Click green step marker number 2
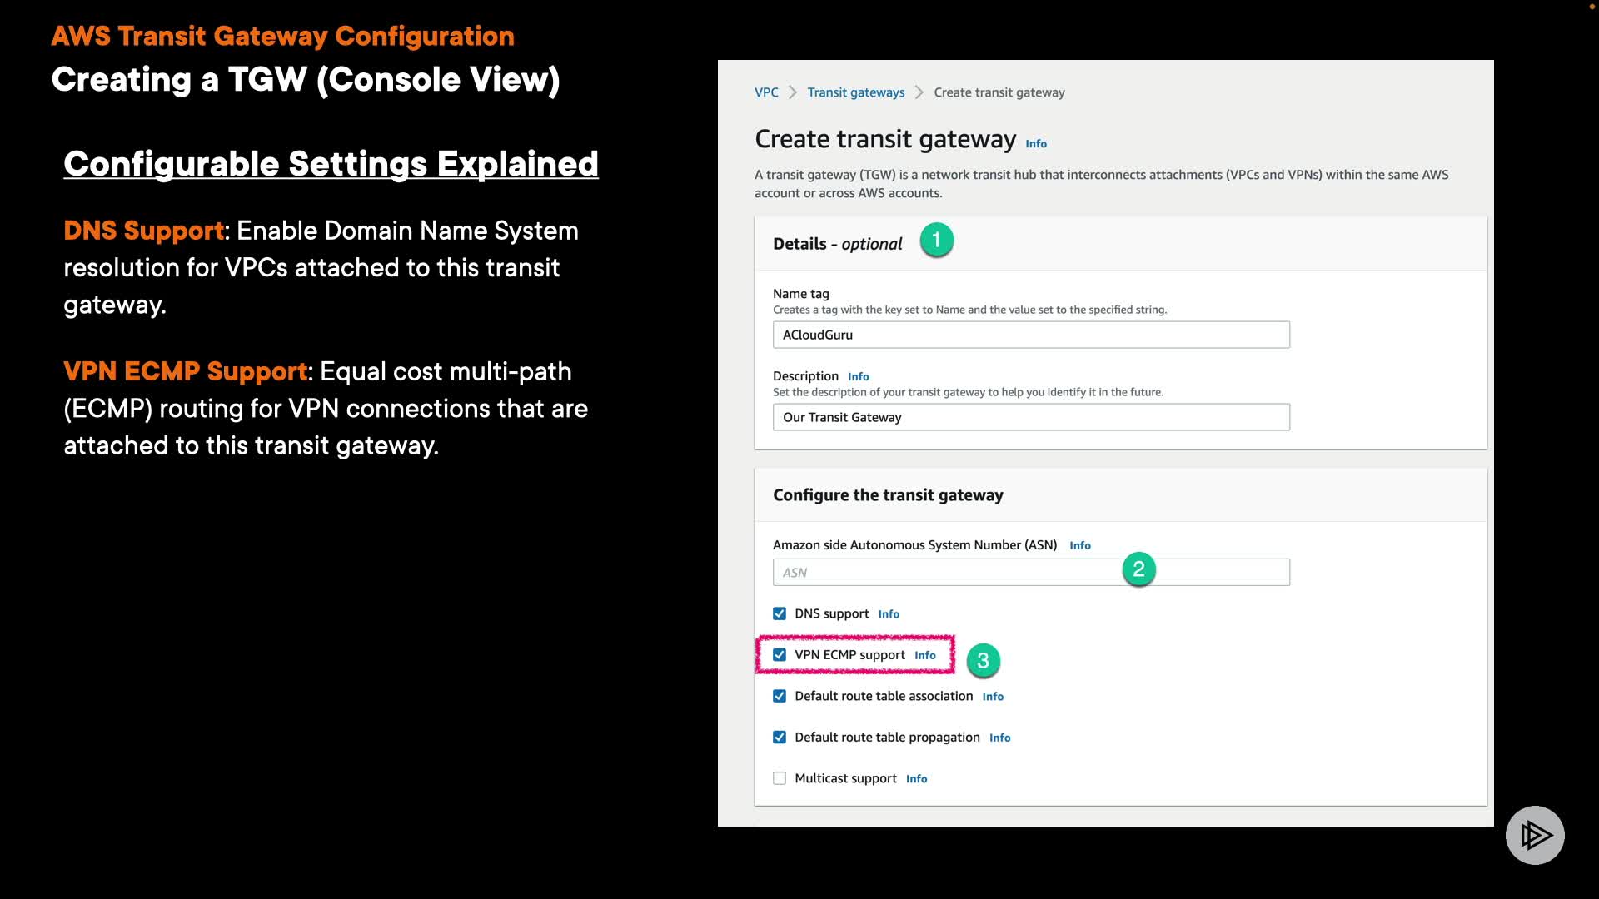1599x899 pixels. [x=1138, y=569]
